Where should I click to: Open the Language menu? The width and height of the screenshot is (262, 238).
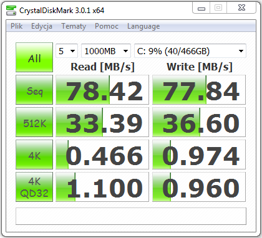pos(143,26)
